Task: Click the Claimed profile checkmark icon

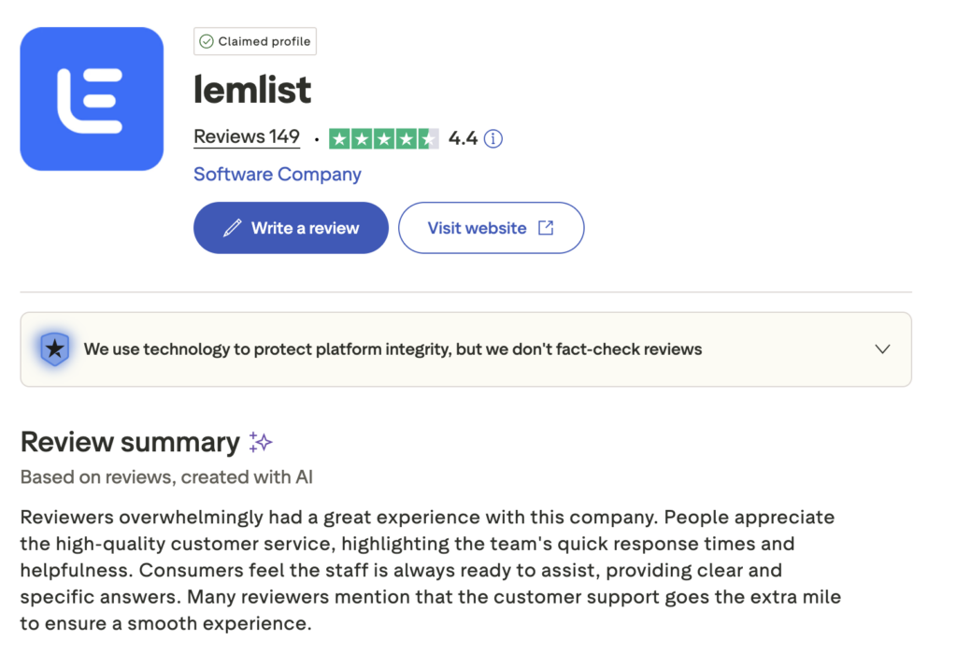Action: (x=207, y=42)
